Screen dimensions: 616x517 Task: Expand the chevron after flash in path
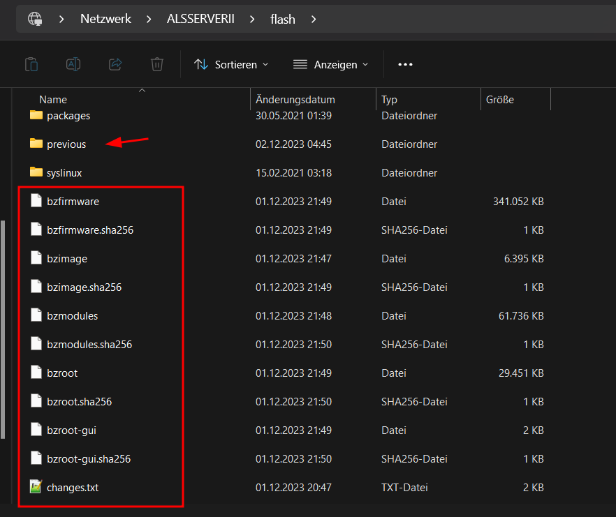click(314, 20)
